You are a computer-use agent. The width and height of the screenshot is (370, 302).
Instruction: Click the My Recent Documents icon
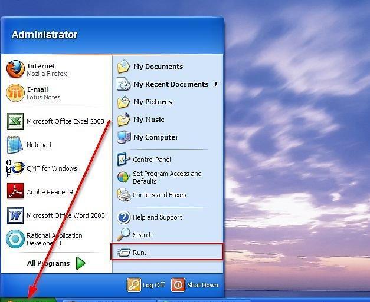point(124,84)
